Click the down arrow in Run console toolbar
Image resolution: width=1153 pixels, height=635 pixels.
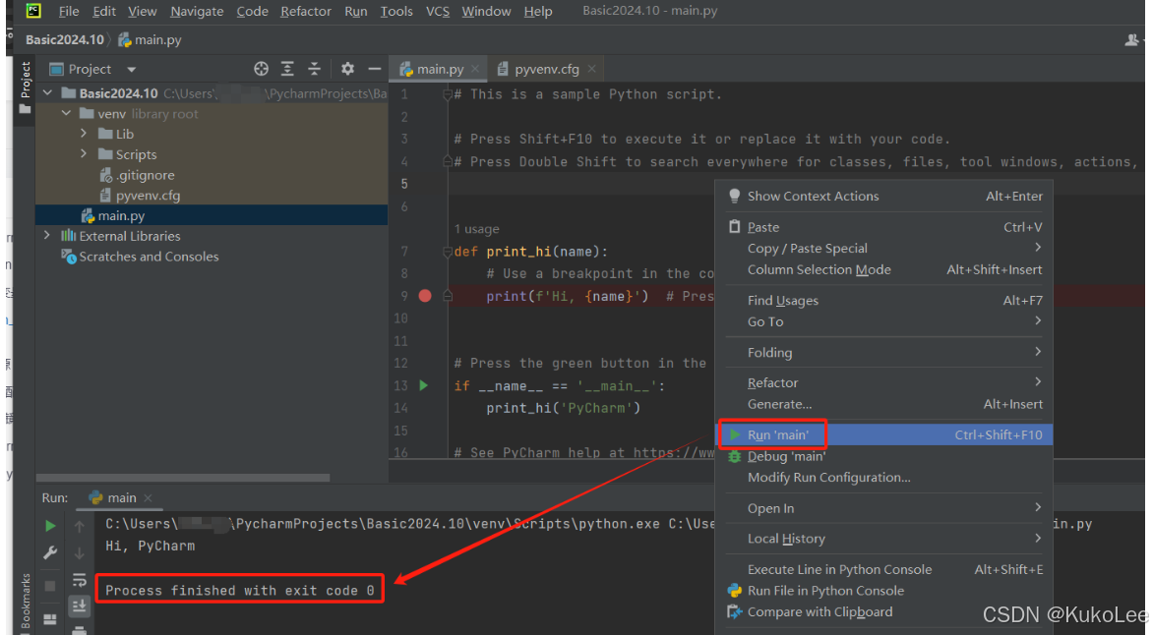pyautogui.click(x=80, y=552)
